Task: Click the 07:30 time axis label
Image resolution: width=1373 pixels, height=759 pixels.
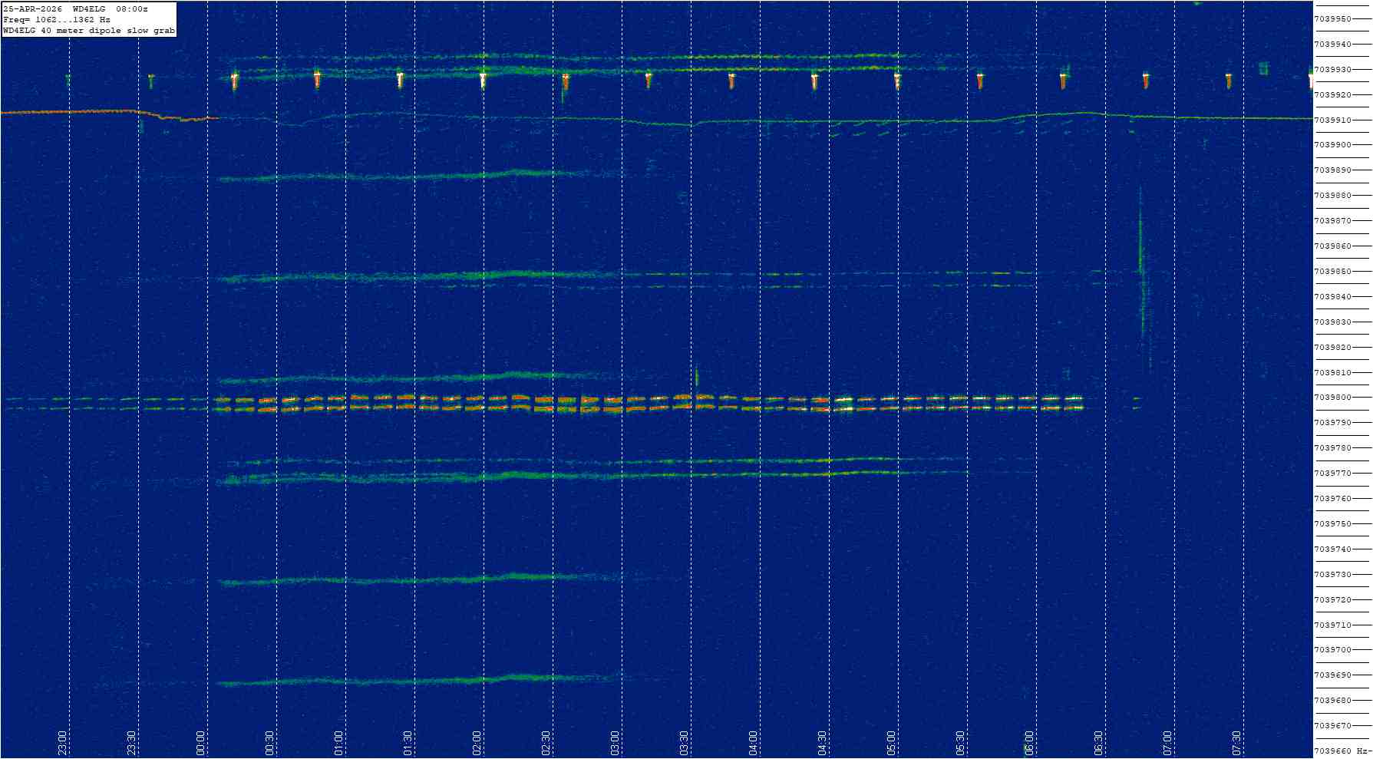Action: pyautogui.click(x=1236, y=743)
